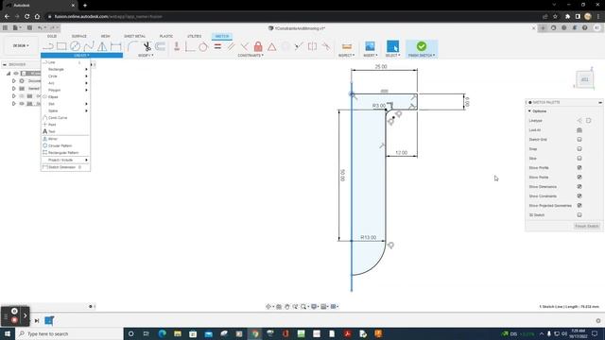Select the Trim scissors tool
The height and width of the screenshot is (340, 605).
pos(147,46)
